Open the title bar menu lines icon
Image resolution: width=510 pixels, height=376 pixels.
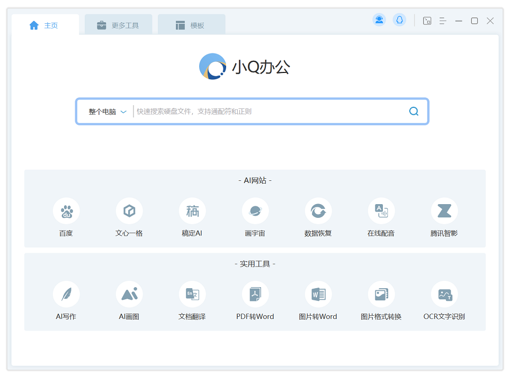[443, 21]
